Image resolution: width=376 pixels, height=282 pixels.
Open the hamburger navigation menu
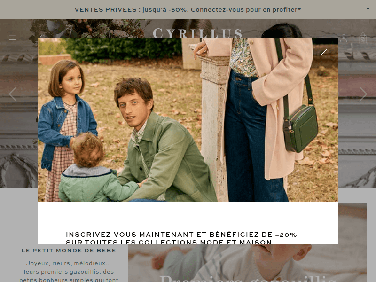13,38
